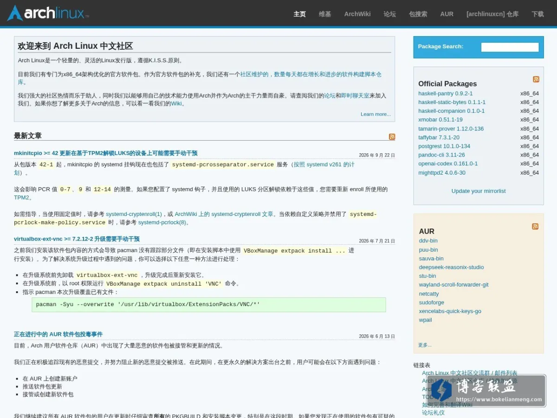The width and height of the screenshot is (557, 418).
Task: Open the Official Packages heading link
Action: [x=447, y=84]
